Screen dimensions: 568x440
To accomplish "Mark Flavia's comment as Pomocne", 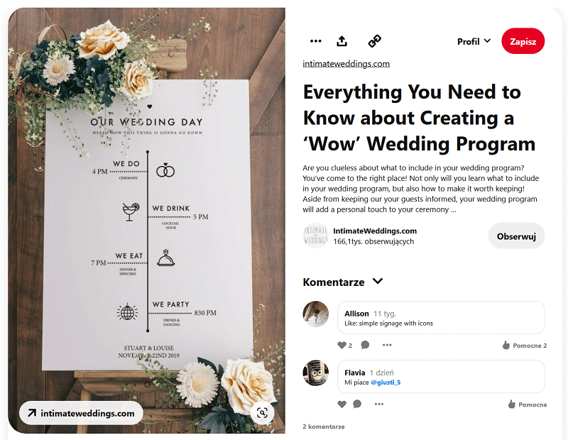I will click(528, 404).
